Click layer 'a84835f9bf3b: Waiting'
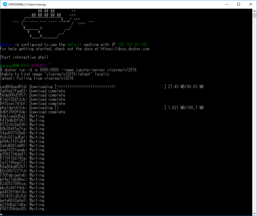This screenshot has height=216, width=257. coord(22,192)
